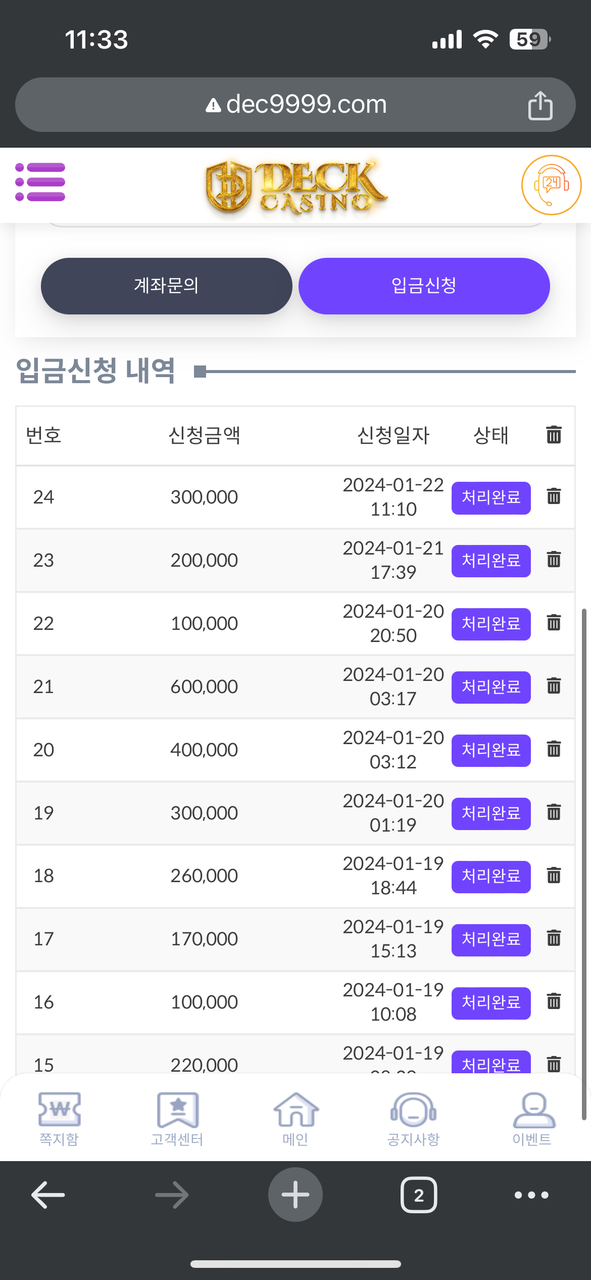Click trash icon in table header
Screen dimensions: 591x1280
point(554,435)
